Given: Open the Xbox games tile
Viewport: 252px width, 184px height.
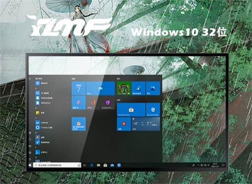Looking at the screenshot, I should coord(124,88).
